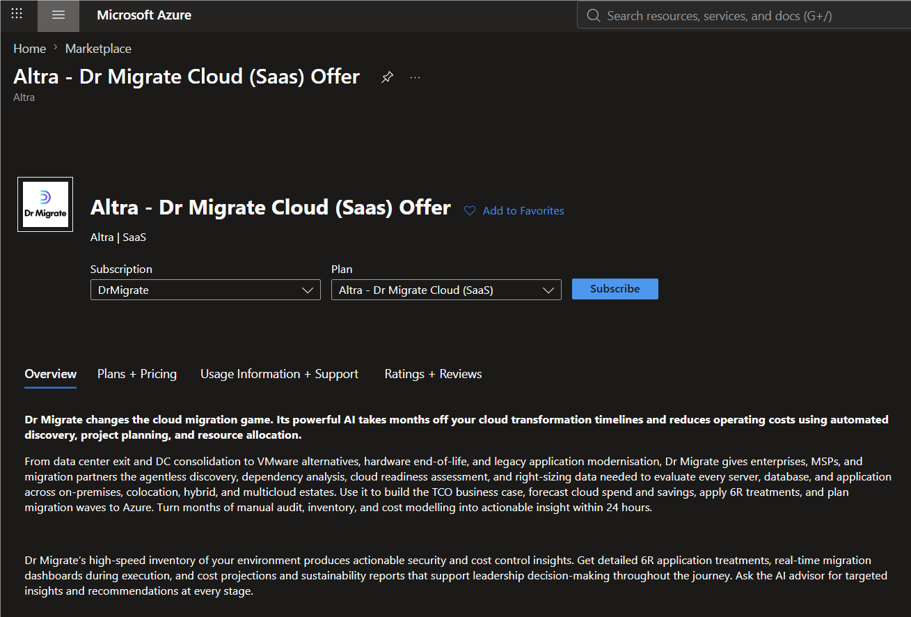Image resolution: width=911 pixels, height=617 pixels.
Task: Expand the Plan dropdown
Action: 446,290
